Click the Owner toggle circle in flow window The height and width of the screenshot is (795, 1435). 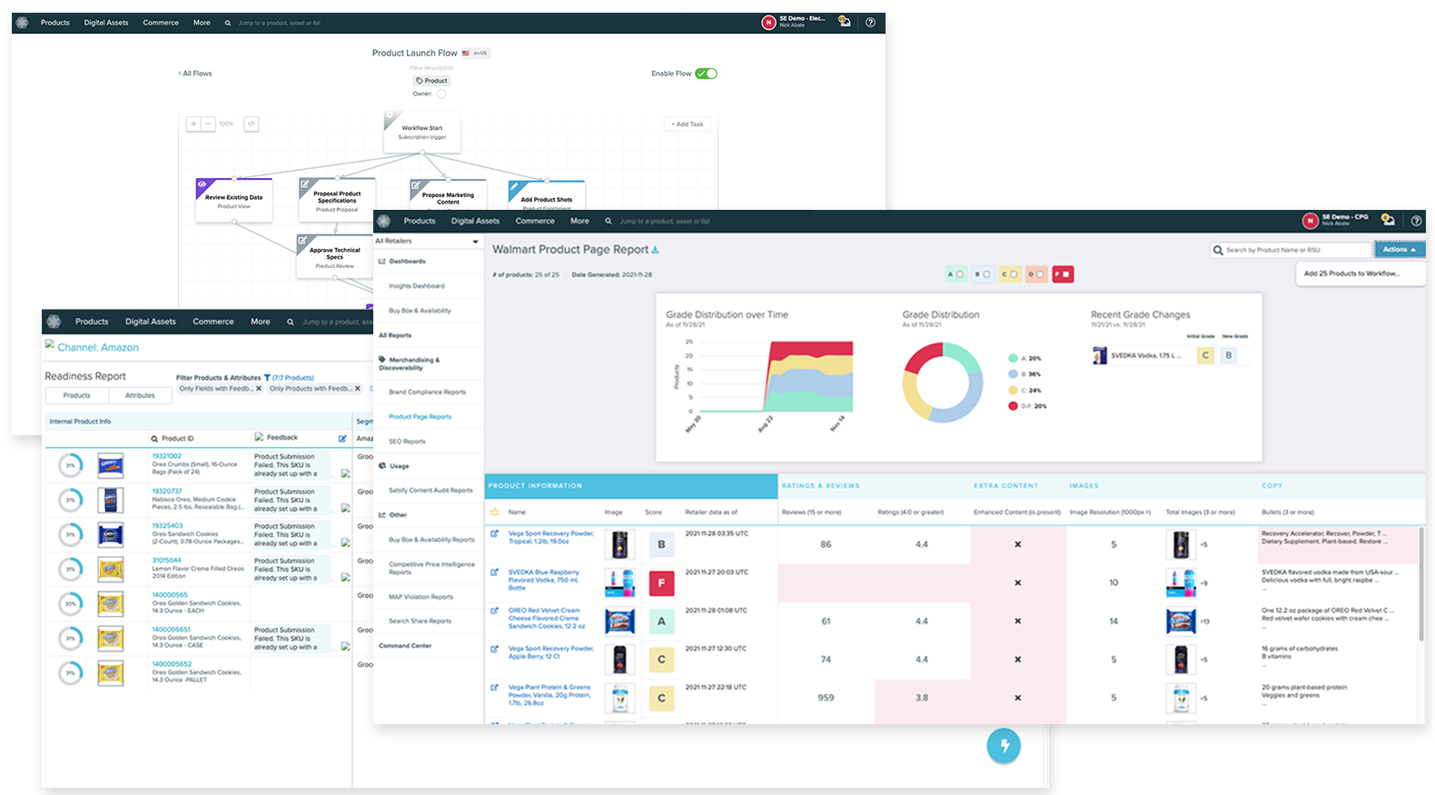[x=441, y=94]
